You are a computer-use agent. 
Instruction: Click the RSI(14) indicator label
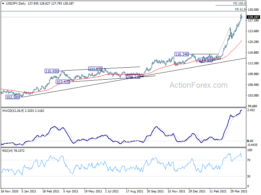click(x=7, y=151)
